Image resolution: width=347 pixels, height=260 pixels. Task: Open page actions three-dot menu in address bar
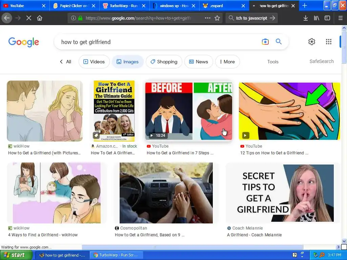(208, 18)
